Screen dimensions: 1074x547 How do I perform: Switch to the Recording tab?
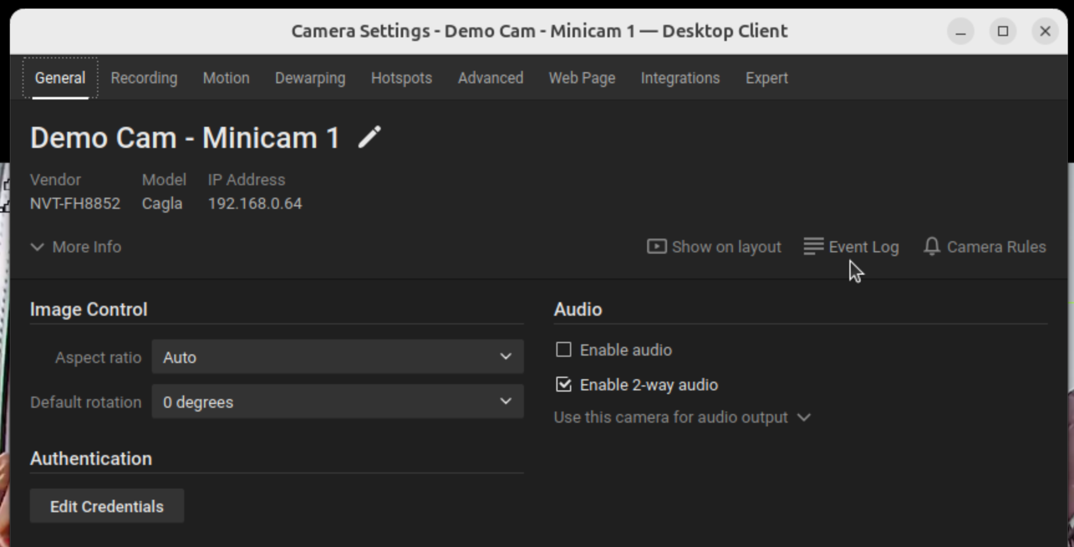[144, 78]
